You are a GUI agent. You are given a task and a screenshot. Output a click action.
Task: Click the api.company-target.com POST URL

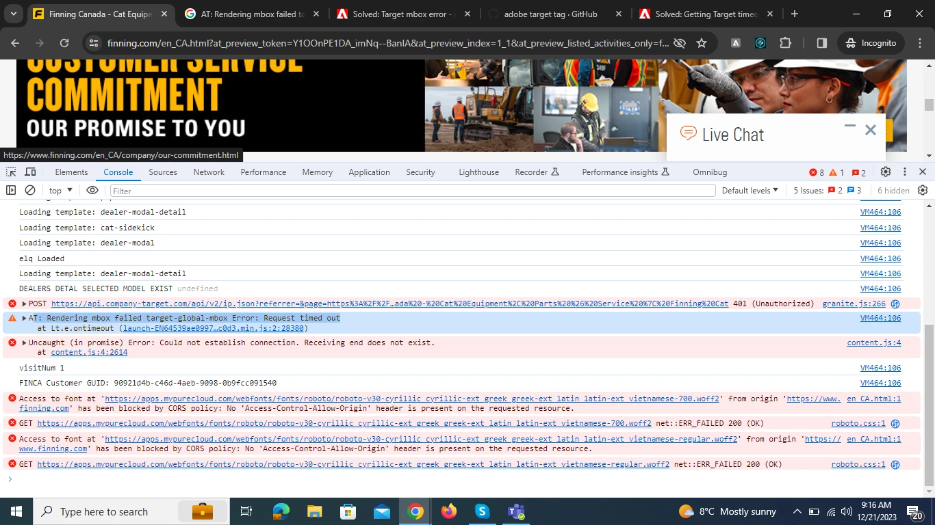click(x=389, y=304)
